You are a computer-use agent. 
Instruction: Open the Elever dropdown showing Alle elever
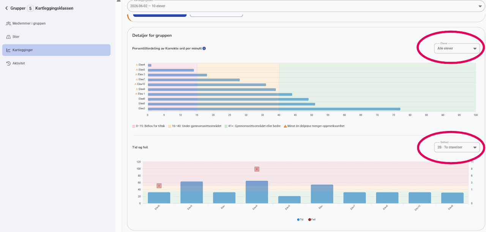point(457,48)
